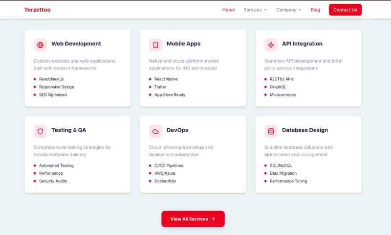
Task: Go to the Home page
Action: [x=228, y=10]
